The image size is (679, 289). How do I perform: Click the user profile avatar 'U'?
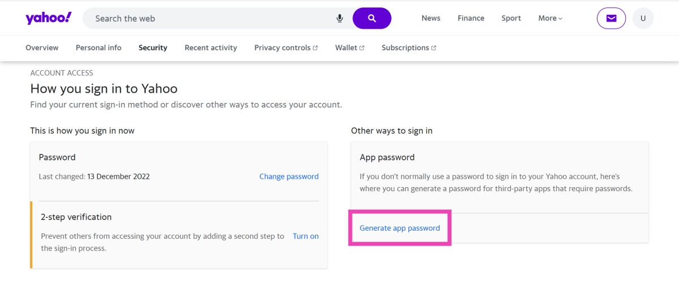point(643,18)
